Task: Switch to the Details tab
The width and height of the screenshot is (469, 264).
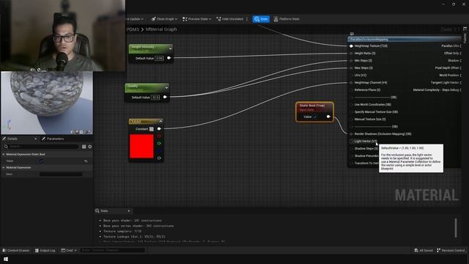Action: coord(12,139)
